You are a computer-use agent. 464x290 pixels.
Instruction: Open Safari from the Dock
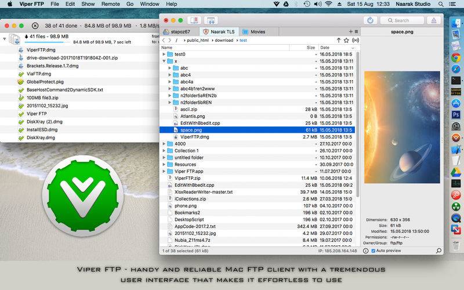tap(456, 68)
